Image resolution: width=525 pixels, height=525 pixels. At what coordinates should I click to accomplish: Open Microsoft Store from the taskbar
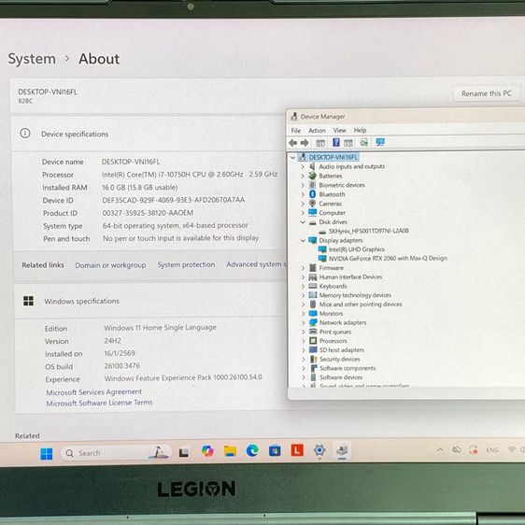coord(275,450)
